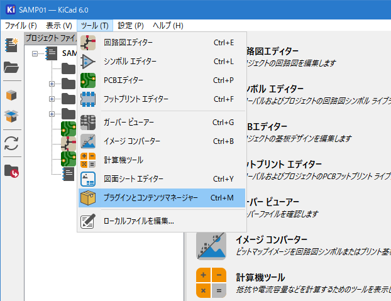Select ローカルファイルを編集... menu entry
Image resolution: width=391 pixels, height=301 pixels.
click(162, 221)
